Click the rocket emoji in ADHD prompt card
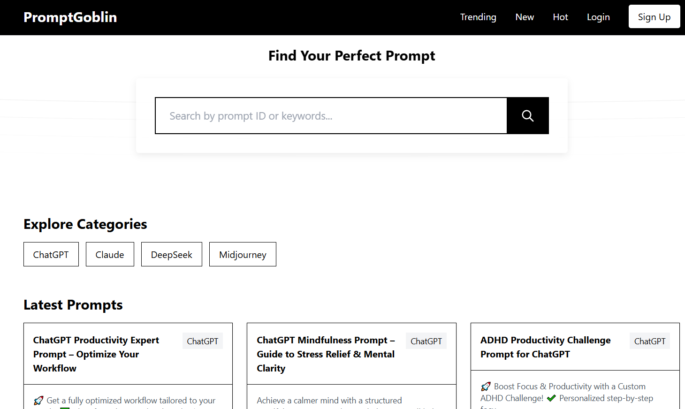This screenshot has width=685, height=409. point(486,386)
